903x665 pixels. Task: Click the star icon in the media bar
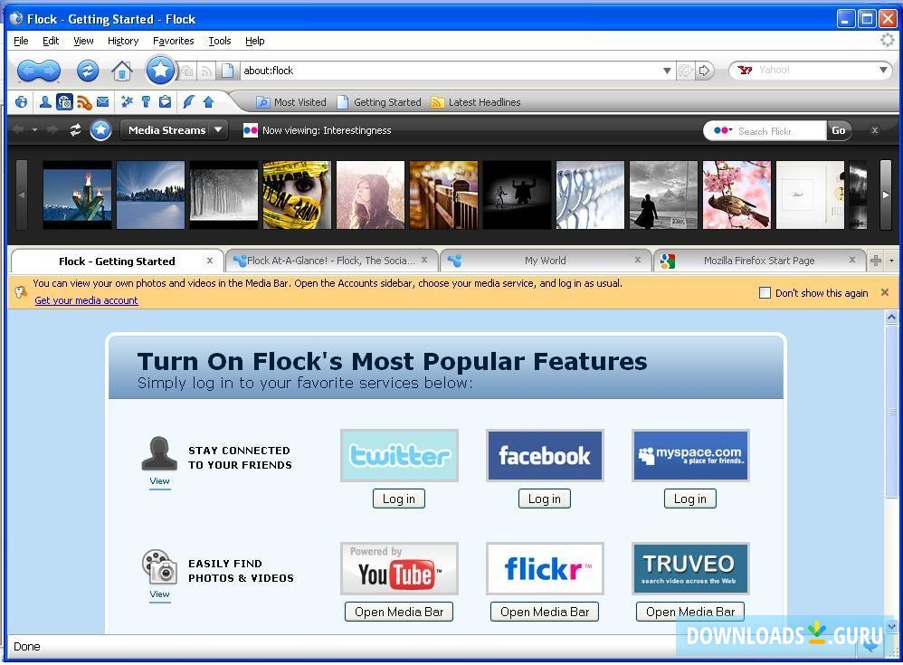[100, 130]
